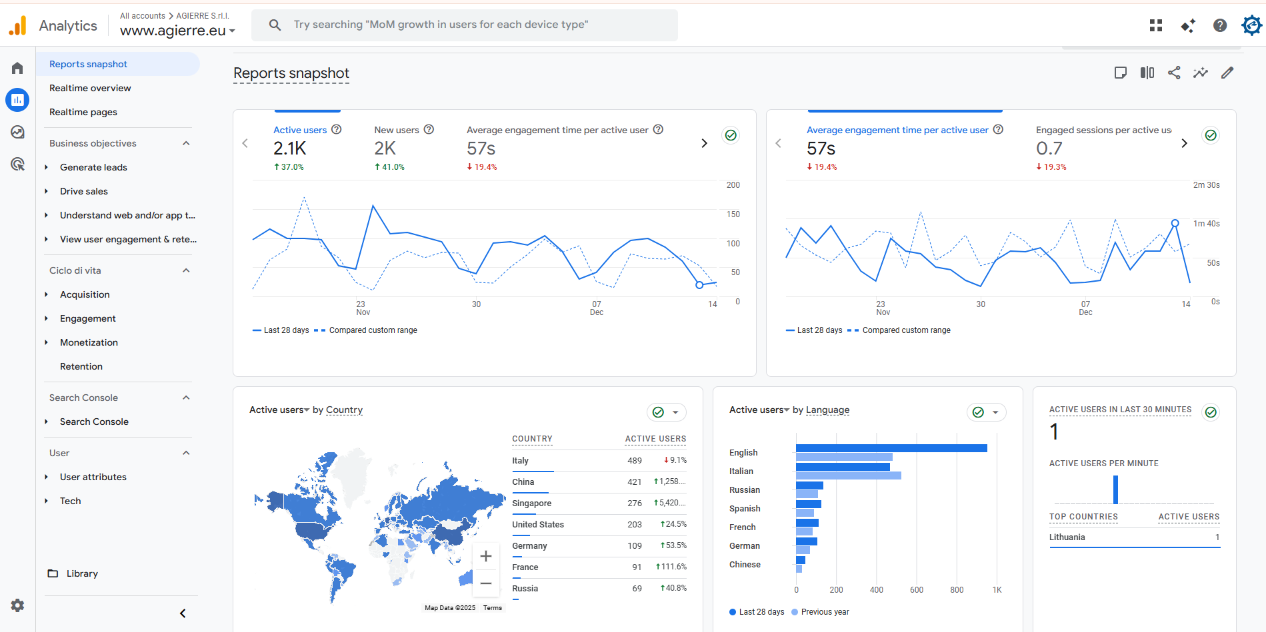This screenshot has height=632, width=1266.
Task: Open the Active users metric dropdown by Country
Action: [x=279, y=410]
